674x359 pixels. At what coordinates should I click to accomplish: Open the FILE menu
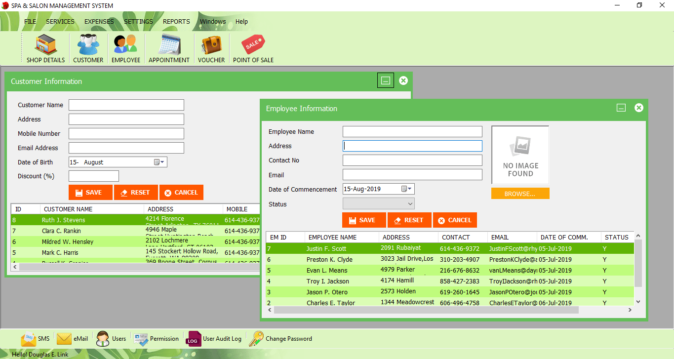(x=30, y=22)
